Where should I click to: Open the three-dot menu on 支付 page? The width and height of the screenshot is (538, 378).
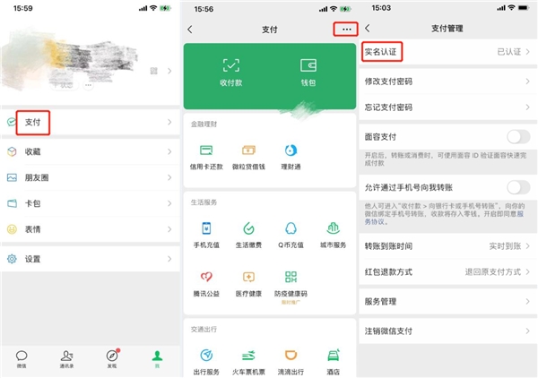pos(346,30)
